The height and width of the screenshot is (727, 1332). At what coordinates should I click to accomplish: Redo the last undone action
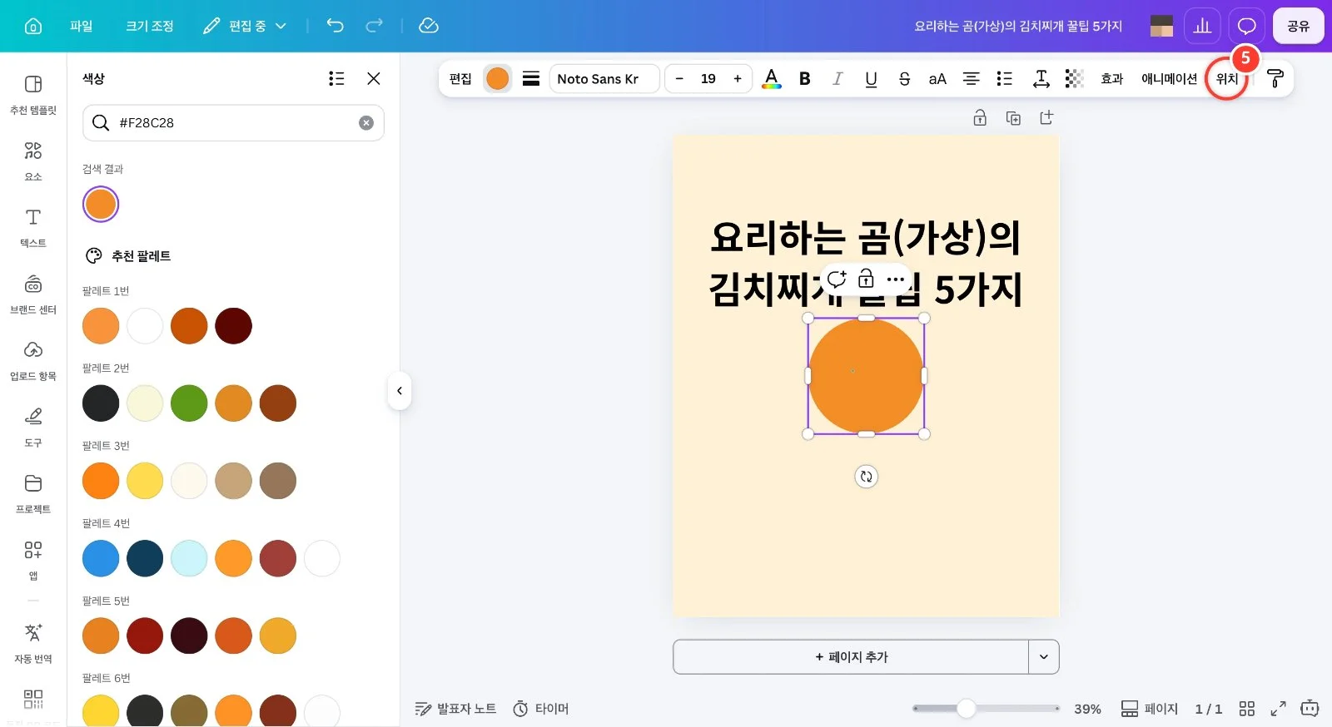[375, 26]
